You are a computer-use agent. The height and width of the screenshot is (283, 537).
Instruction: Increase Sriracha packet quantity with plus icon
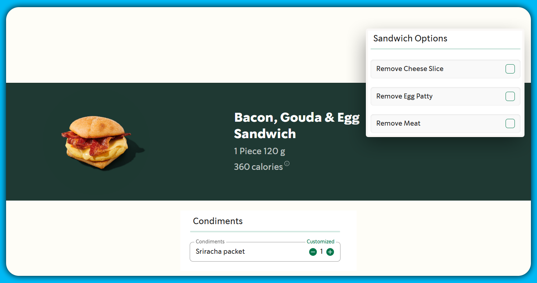pyautogui.click(x=330, y=252)
